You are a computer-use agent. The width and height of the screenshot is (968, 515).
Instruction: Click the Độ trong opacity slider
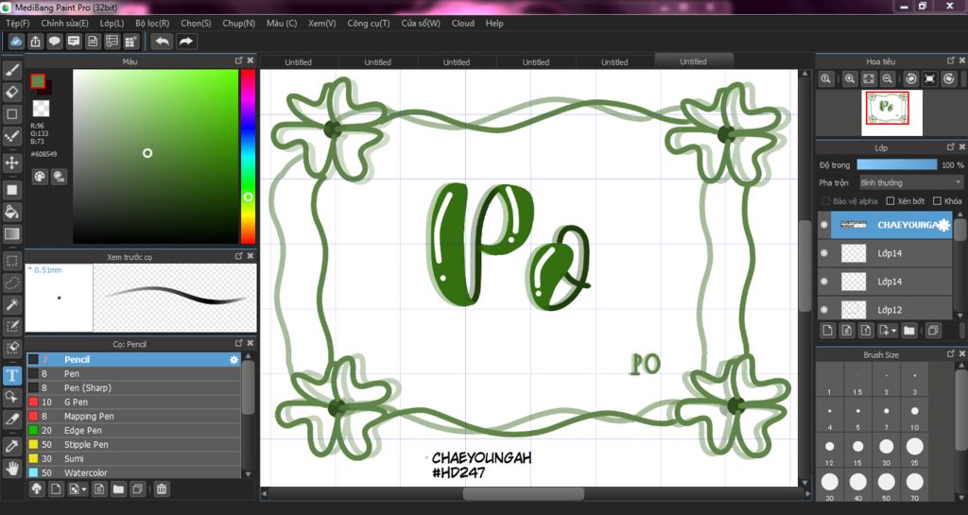[896, 164]
